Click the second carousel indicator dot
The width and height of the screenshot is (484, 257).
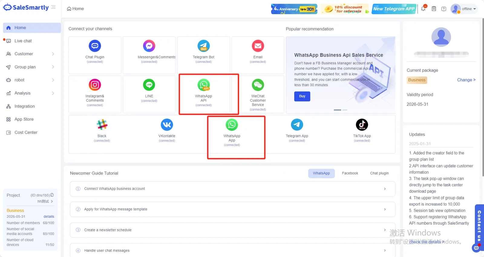tap(345, 110)
